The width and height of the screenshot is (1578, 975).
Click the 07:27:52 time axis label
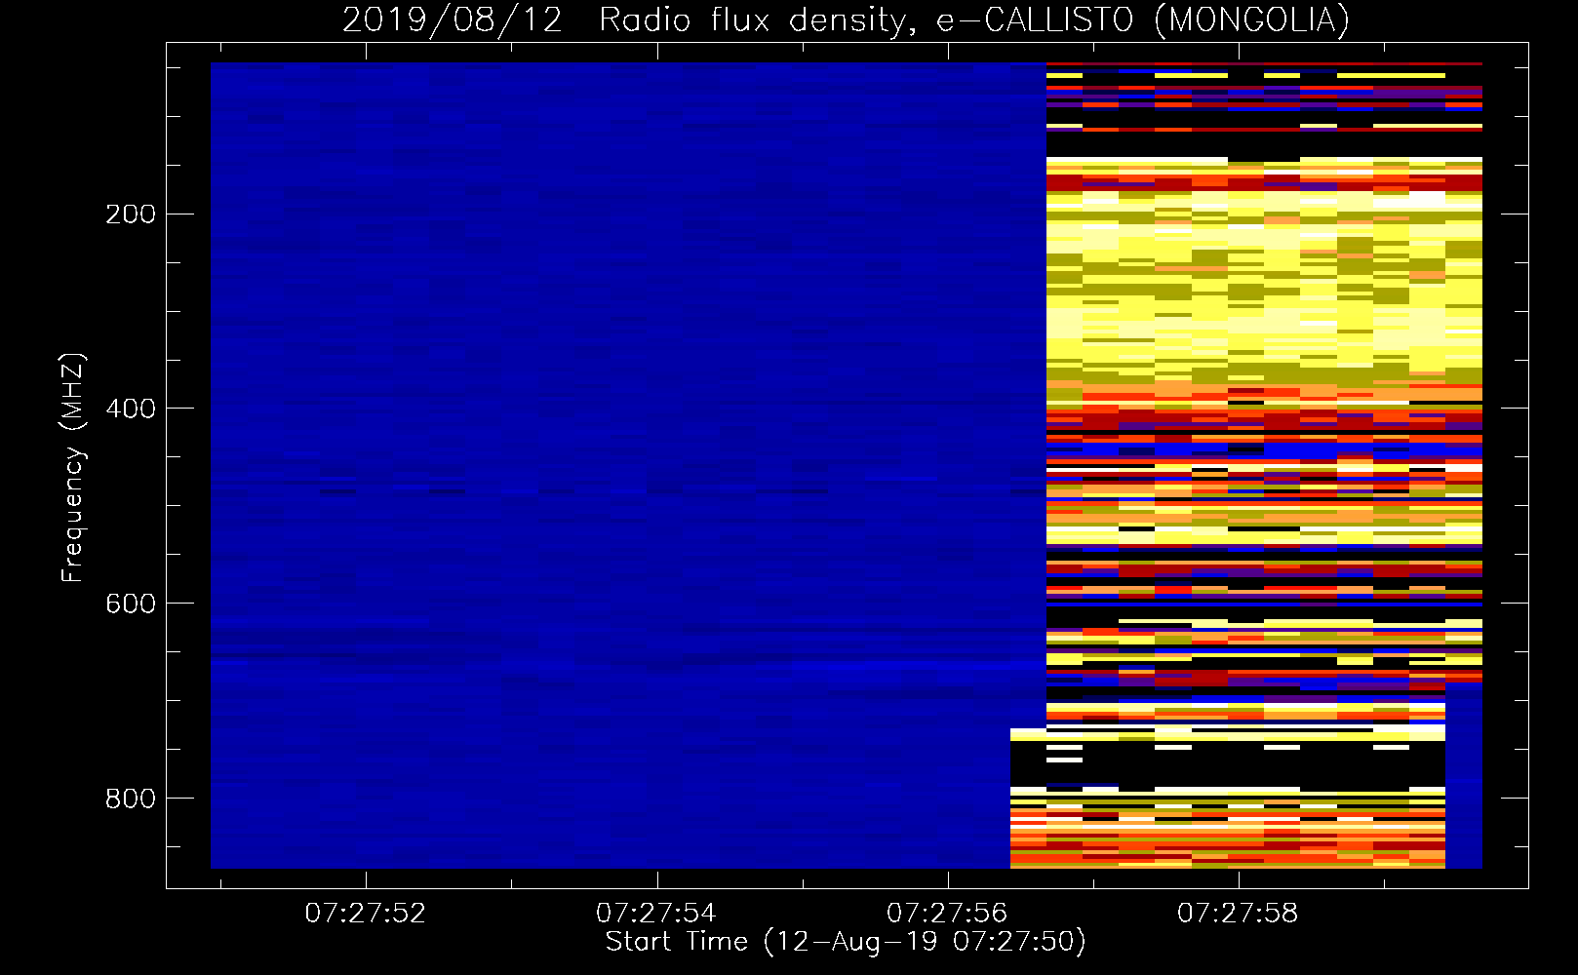coord(366,914)
